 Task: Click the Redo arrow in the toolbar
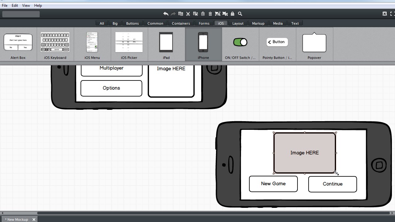click(x=173, y=14)
